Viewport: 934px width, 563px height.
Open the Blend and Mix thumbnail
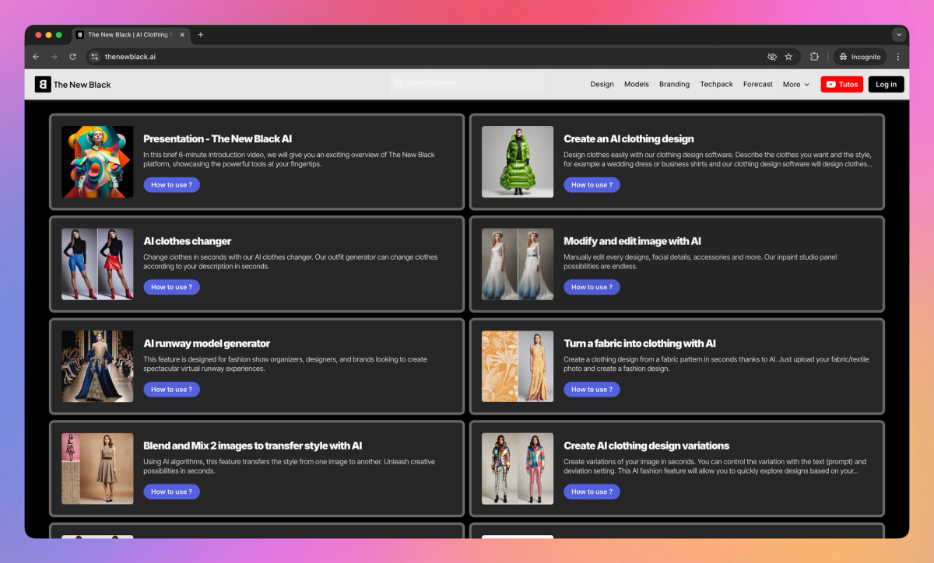tap(97, 469)
